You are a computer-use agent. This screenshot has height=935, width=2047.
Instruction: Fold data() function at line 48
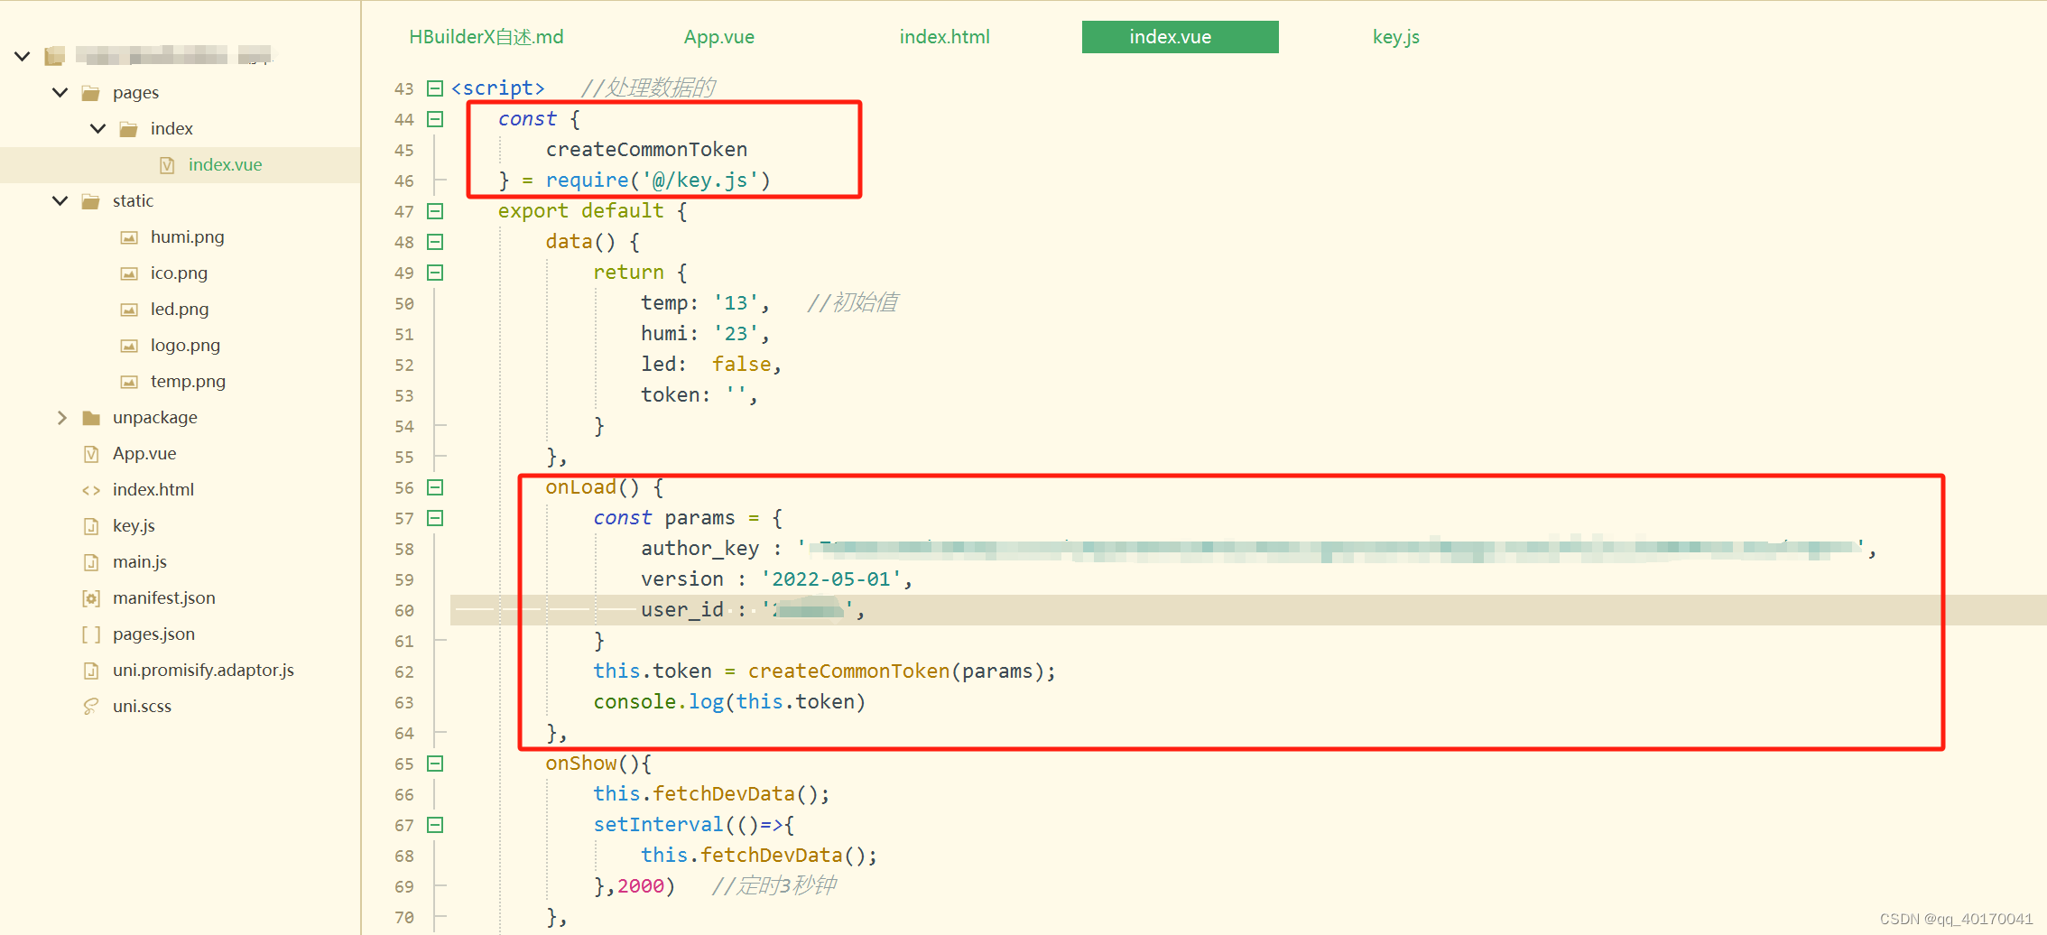tap(435, 242)
